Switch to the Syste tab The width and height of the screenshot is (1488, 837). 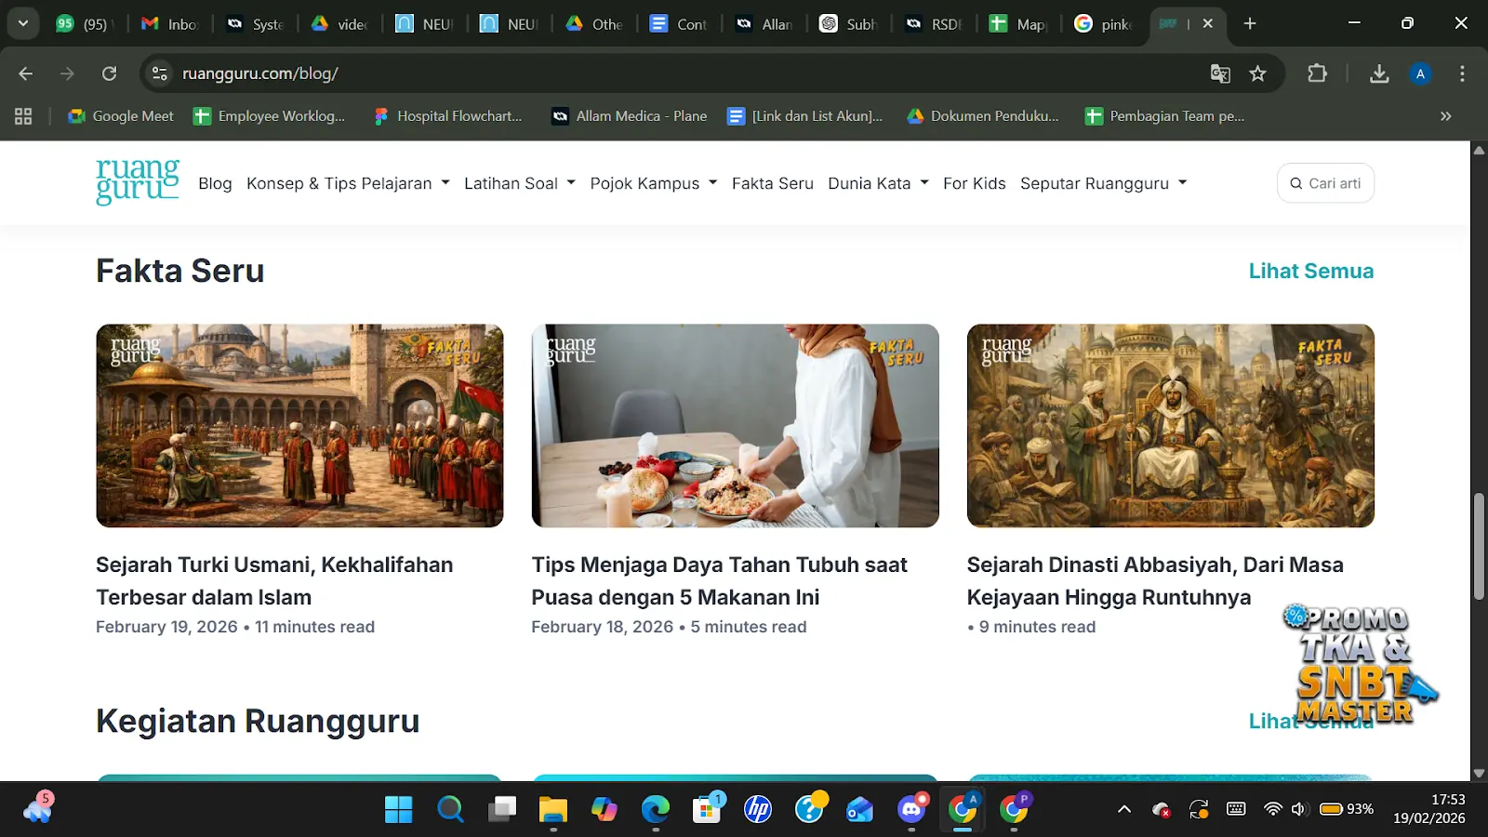[x=256, y=24]
